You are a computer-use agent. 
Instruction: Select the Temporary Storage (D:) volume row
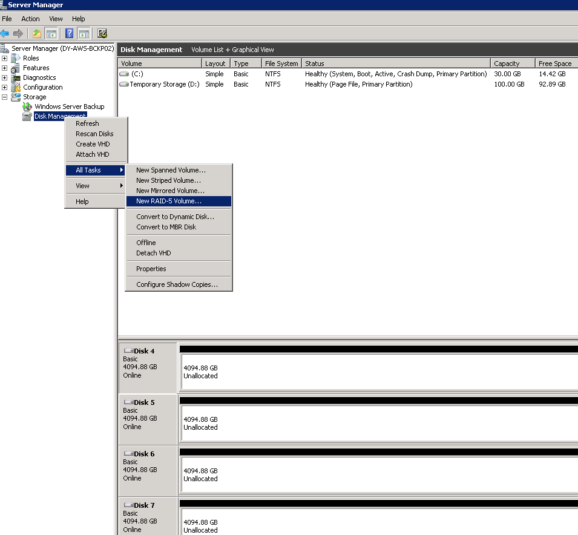pyautogui.click(x=164, y=84)
